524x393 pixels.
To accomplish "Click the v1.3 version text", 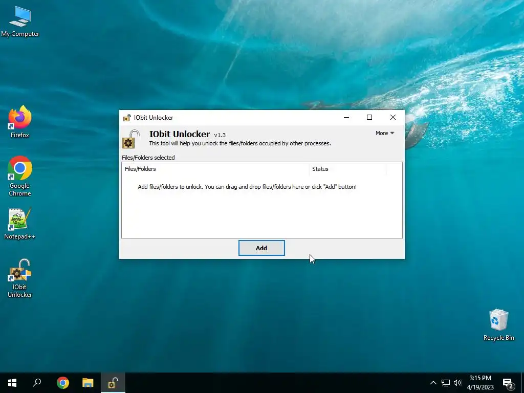I will click(220, 135).
